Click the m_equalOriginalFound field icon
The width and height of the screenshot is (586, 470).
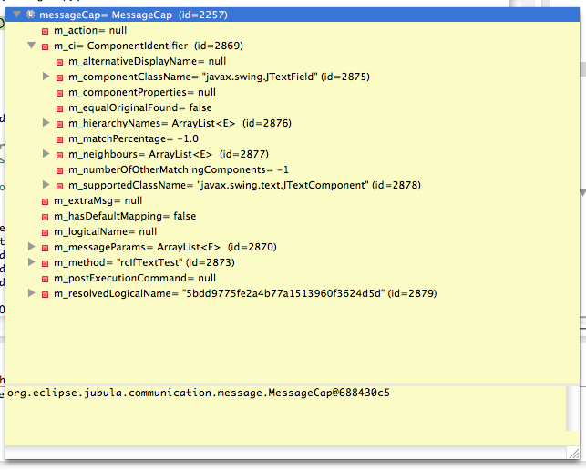[59, 108]
